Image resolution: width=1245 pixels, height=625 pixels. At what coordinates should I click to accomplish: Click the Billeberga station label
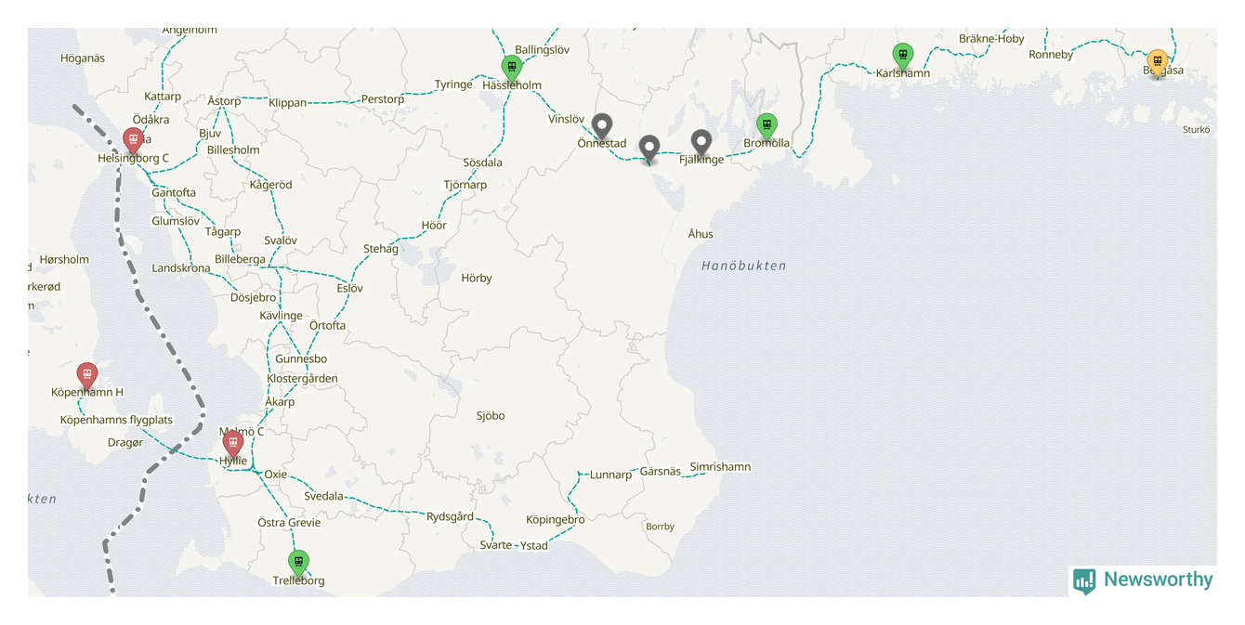(x=240, y=259)
